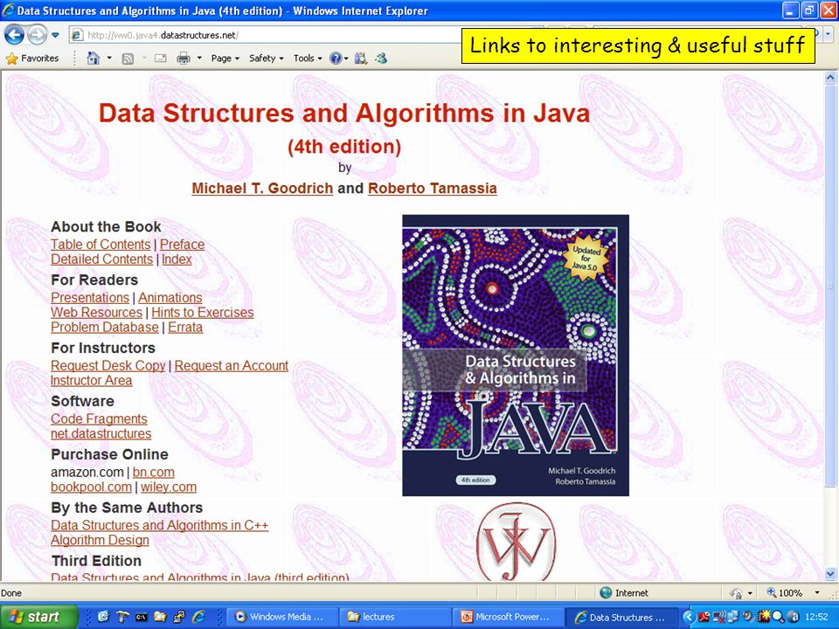This screenshot has height=629, width=839.
Task: Click the Print icon in toolbar
Action: (x=184, y=59)
